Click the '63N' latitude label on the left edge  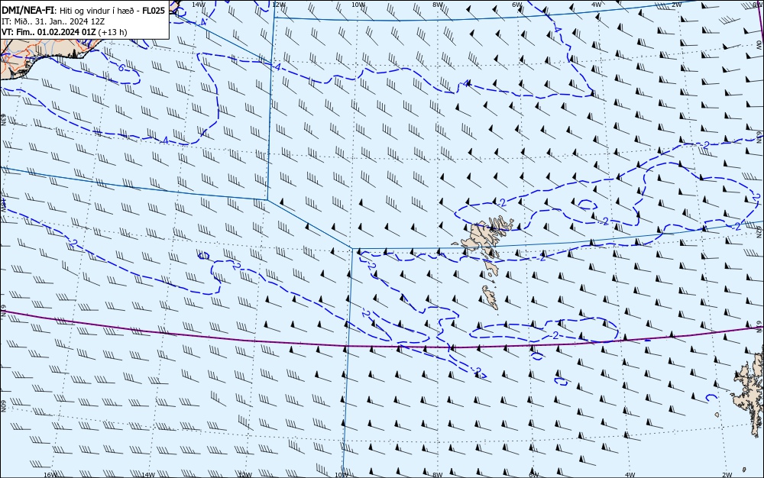(x=3, y=120)
